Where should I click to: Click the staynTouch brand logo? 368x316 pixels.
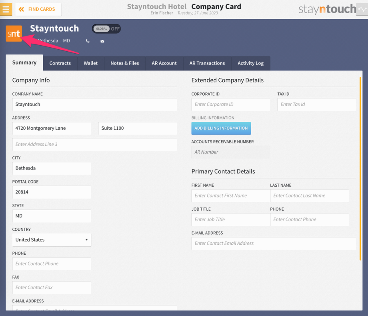[x=327, y=9]
